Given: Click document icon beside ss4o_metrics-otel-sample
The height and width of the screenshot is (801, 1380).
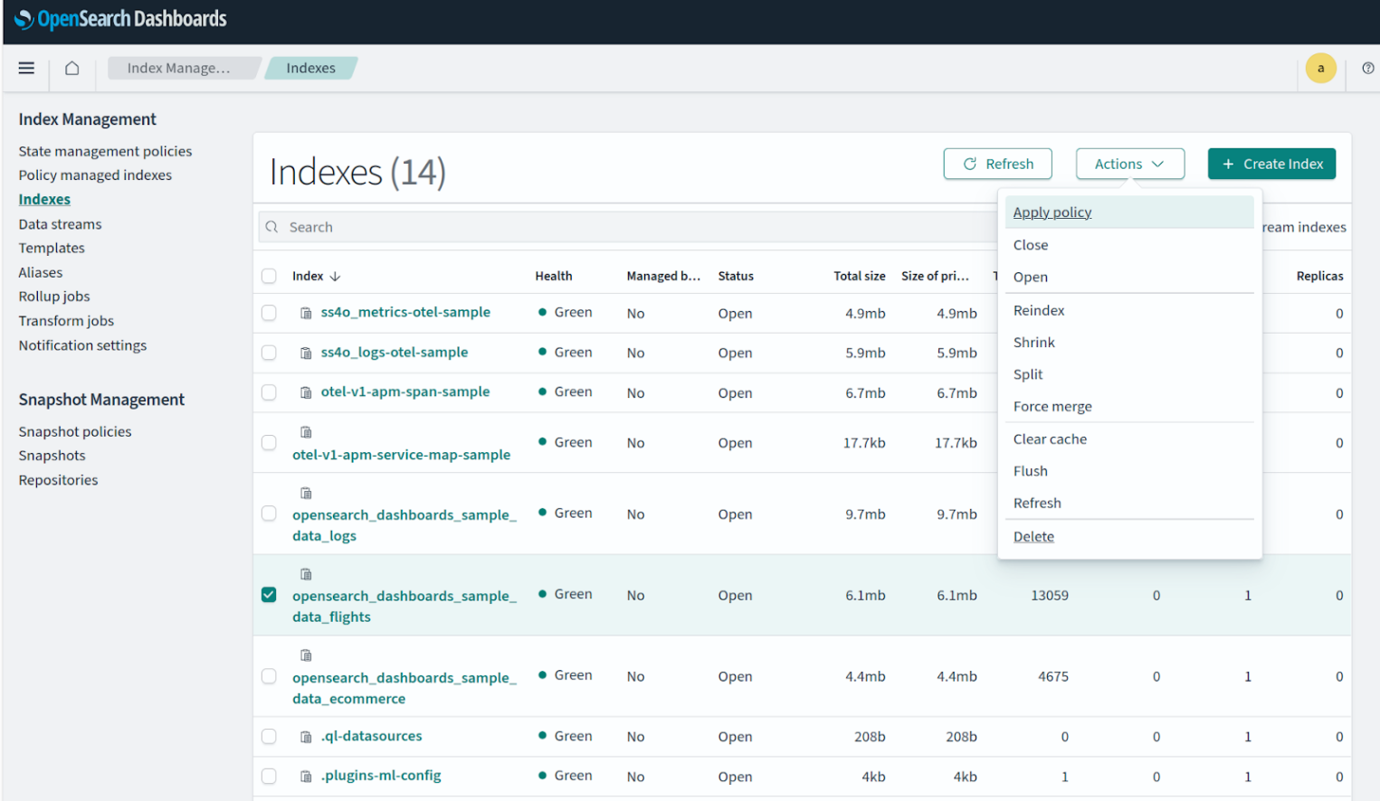Looking at the screenshot, I should (x=306, y=313).
